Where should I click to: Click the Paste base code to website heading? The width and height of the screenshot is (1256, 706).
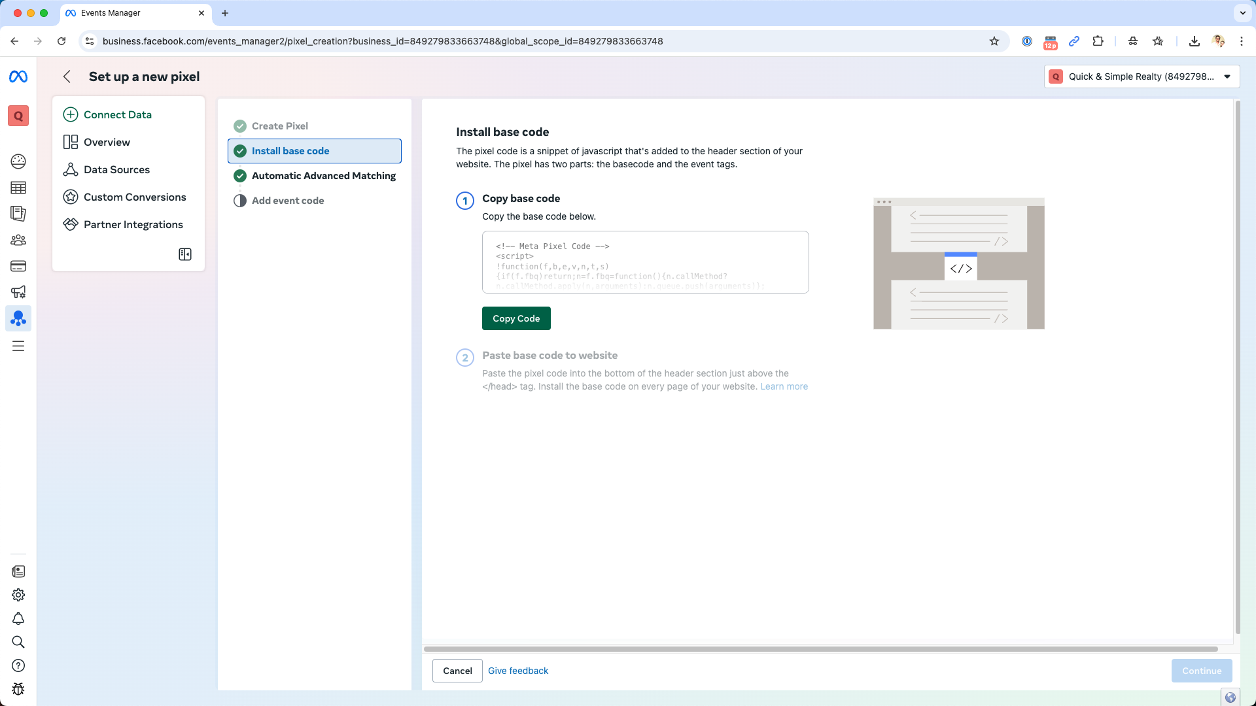point(550,356)
